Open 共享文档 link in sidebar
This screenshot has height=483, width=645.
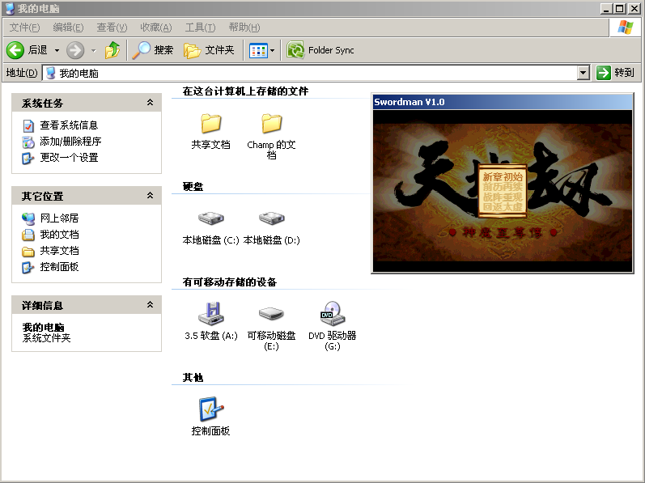pos(59,250)
